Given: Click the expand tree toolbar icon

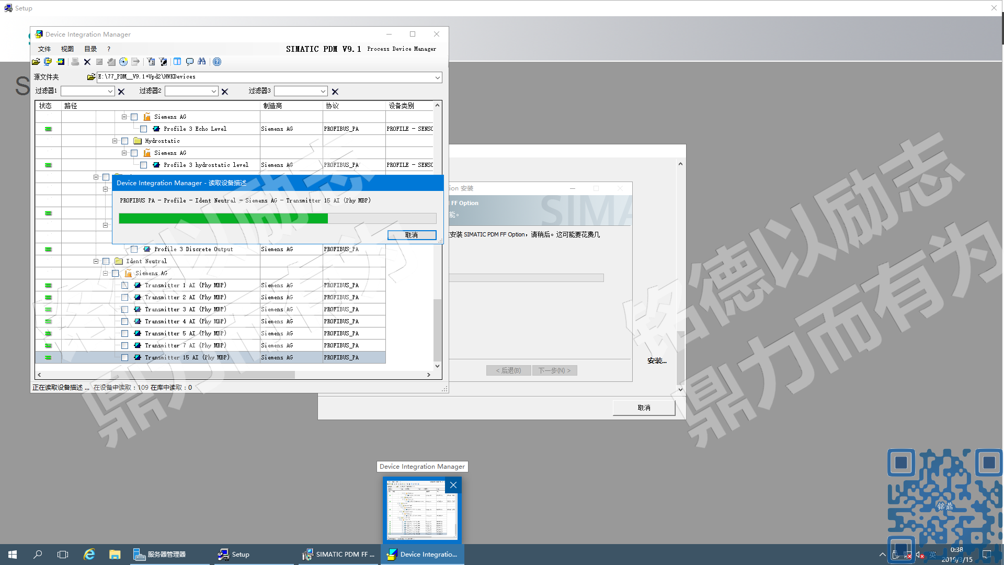Looking at the screenshot, I should pyautogui.click(x=151, y=62).
